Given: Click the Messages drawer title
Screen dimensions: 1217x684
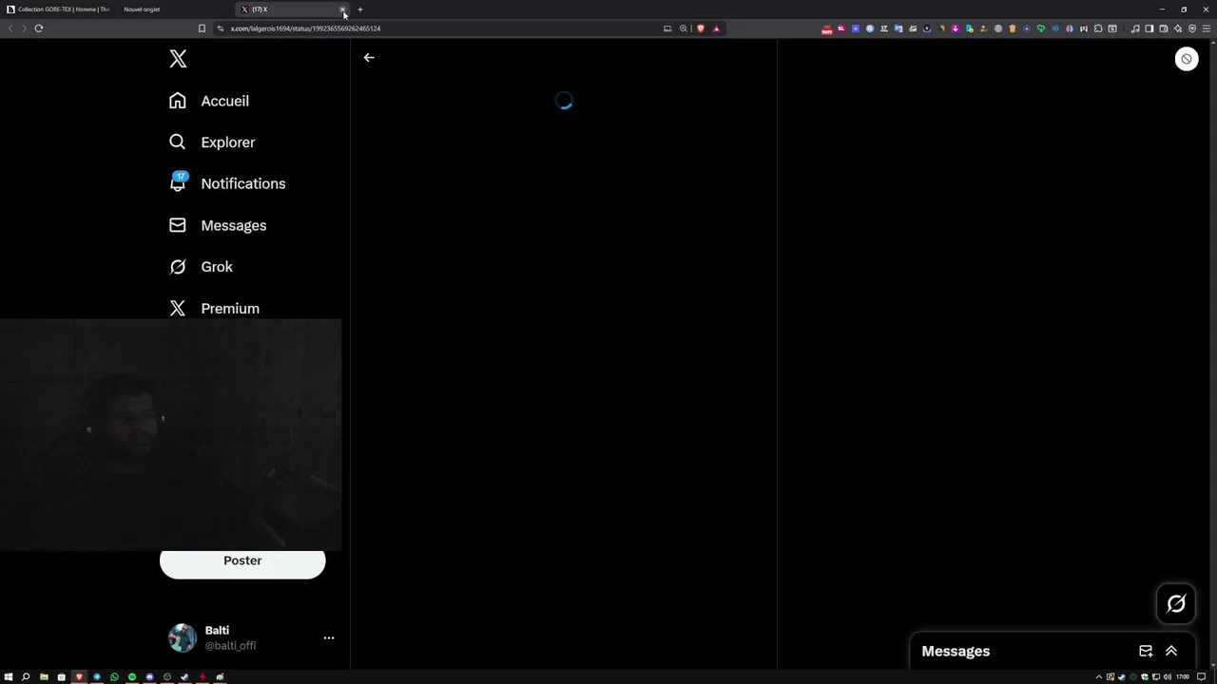Looking at the screenshot, I should point(956,651).
